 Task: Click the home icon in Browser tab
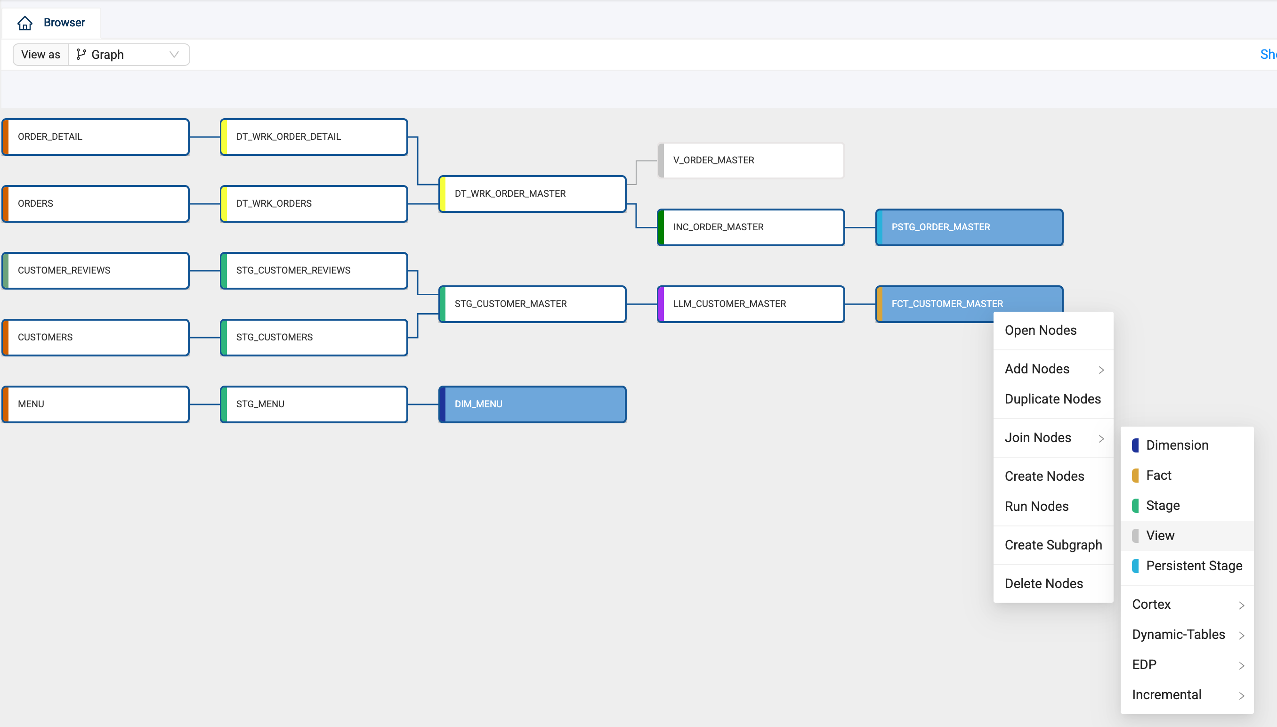[24, 23]
